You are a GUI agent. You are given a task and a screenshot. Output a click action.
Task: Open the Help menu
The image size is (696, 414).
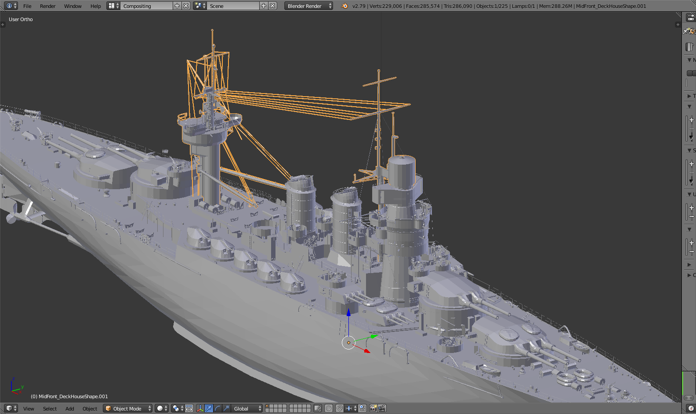(x=95, y=6)
